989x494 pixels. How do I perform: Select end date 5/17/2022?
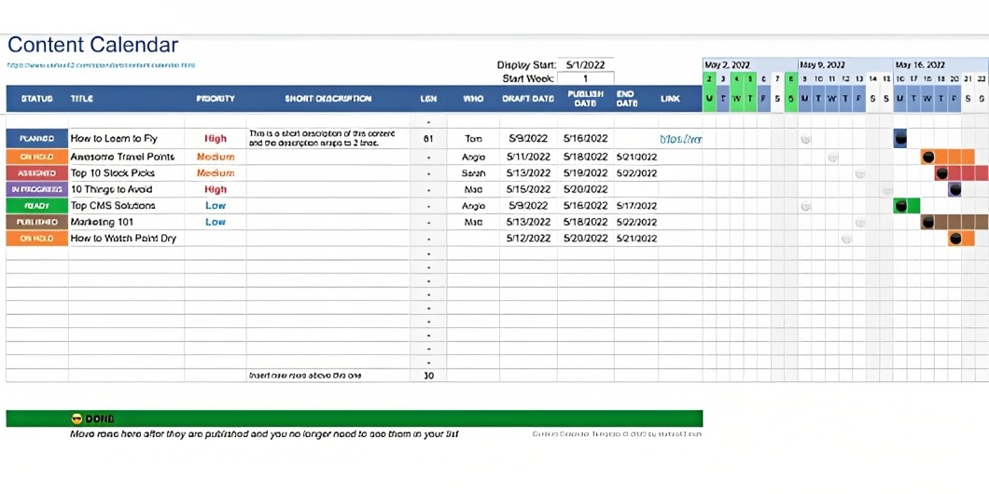point(635,206)
